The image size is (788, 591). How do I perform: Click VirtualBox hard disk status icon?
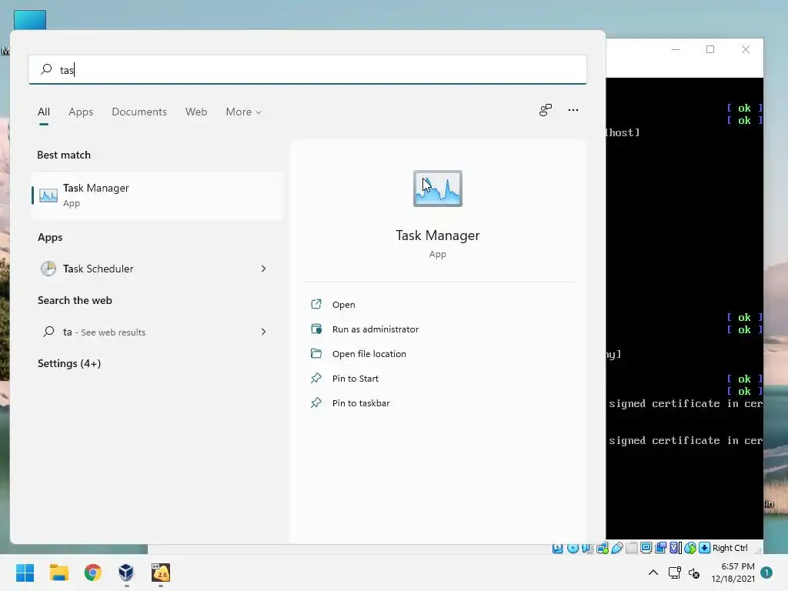pyautogui.click(x=558, y=548)
